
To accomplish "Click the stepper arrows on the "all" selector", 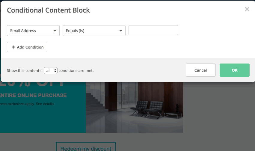I will [55, 71].
